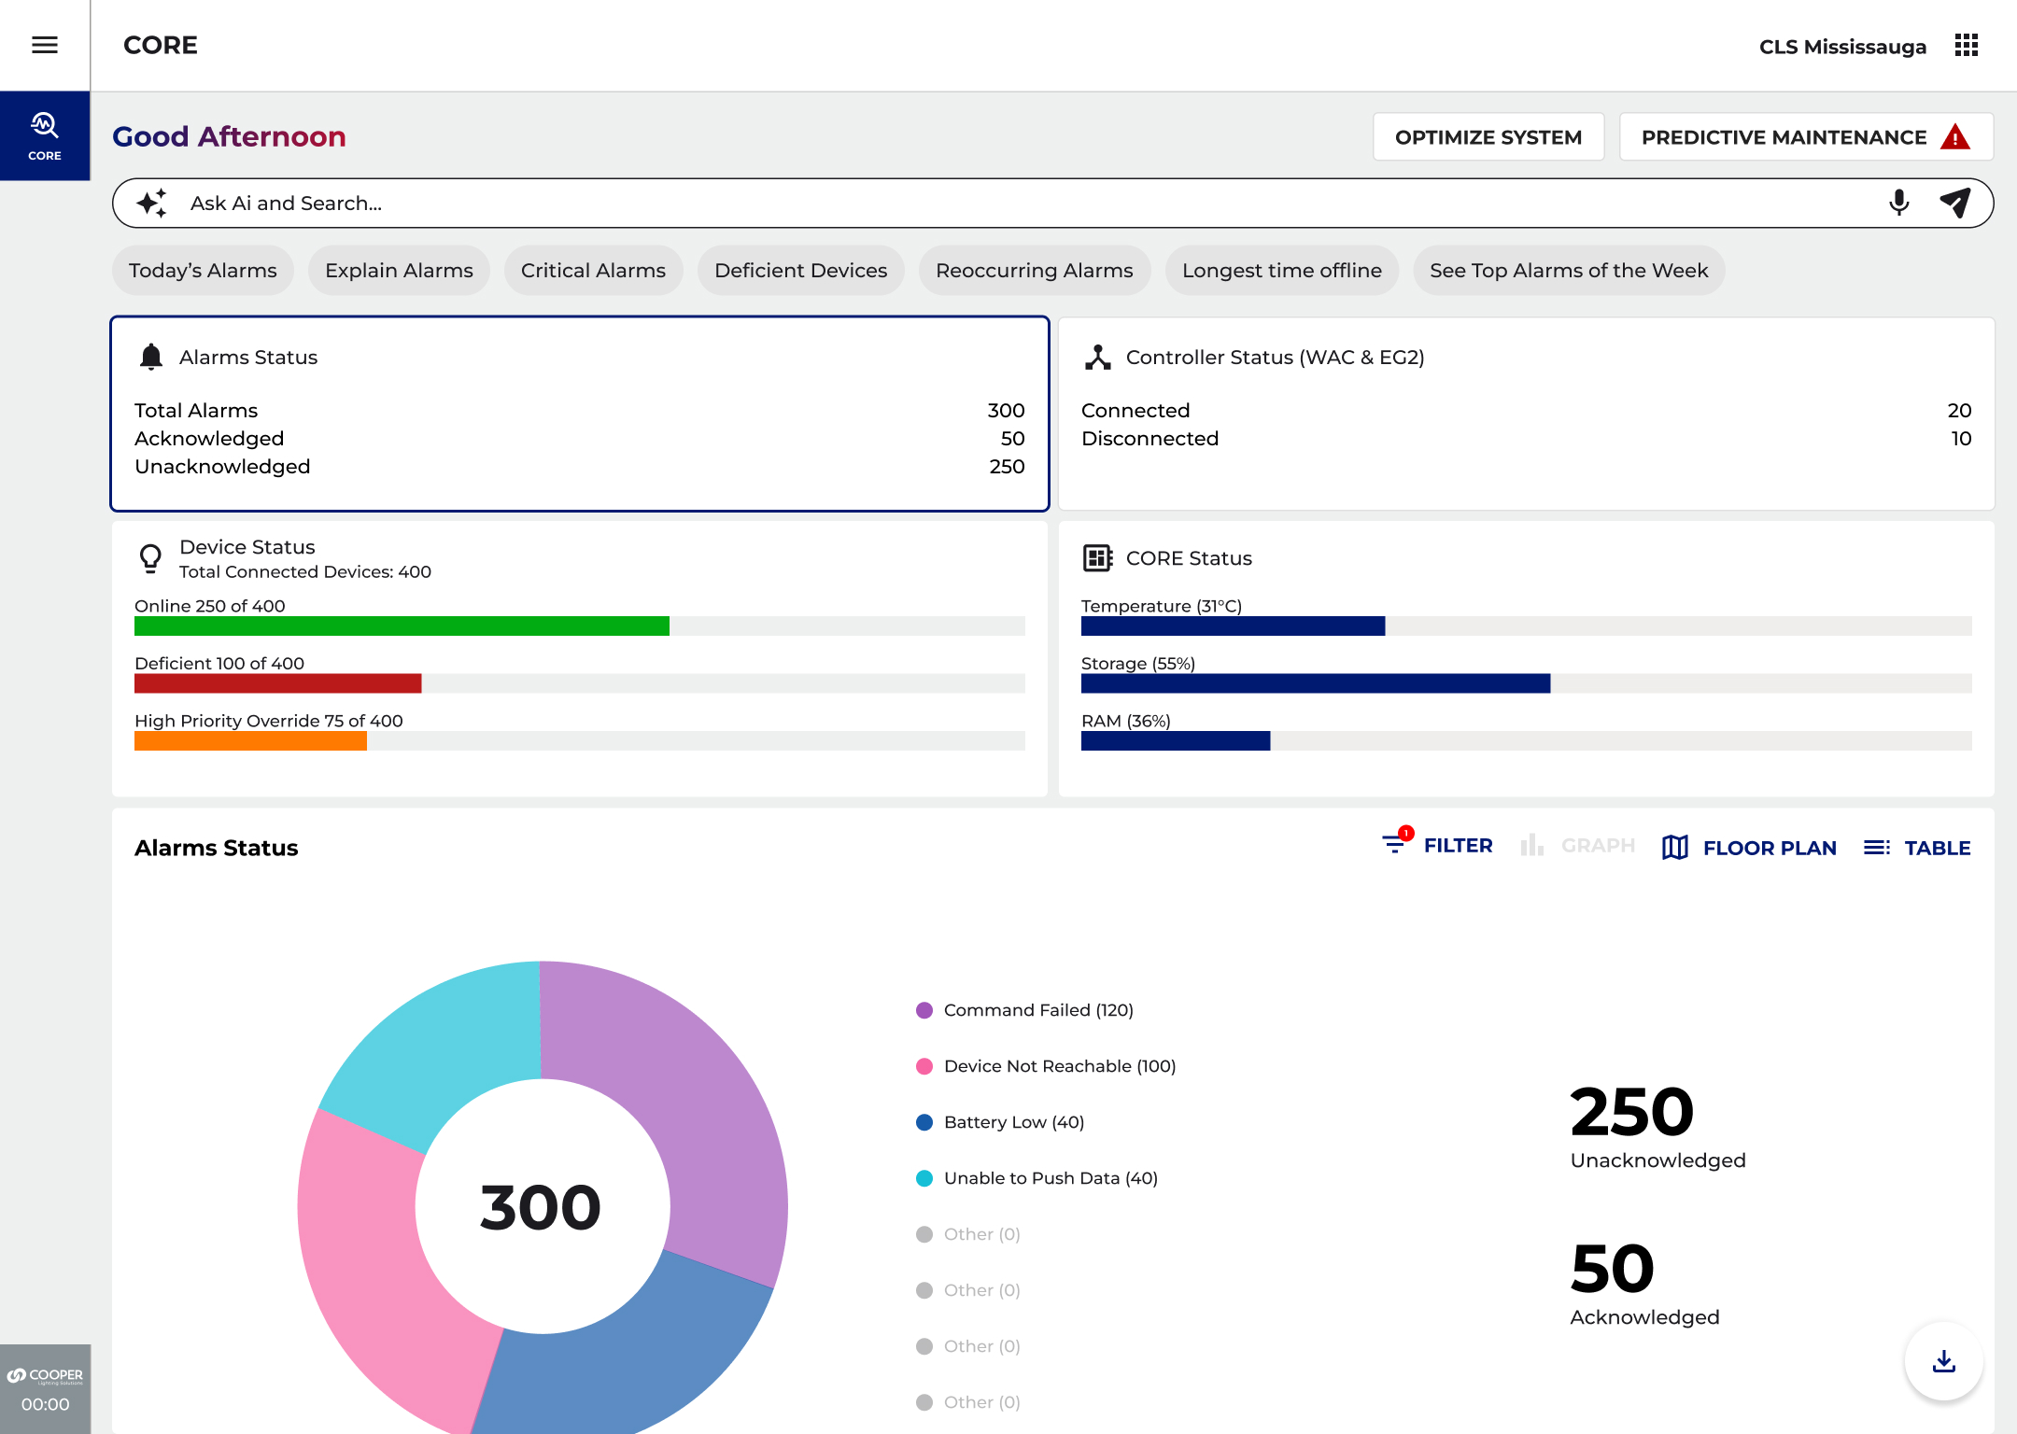The image size is (2017, 1434).
Task: Click the Connected 20 row
Action: click(1527, 411)
